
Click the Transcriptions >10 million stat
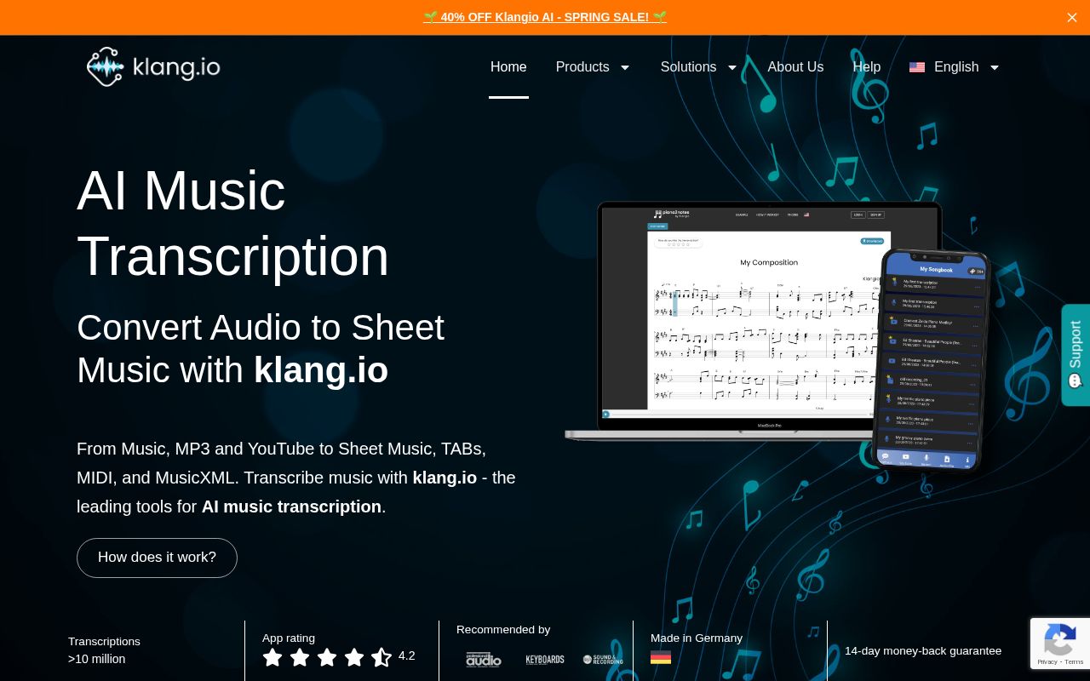click(x=104, y=650)
